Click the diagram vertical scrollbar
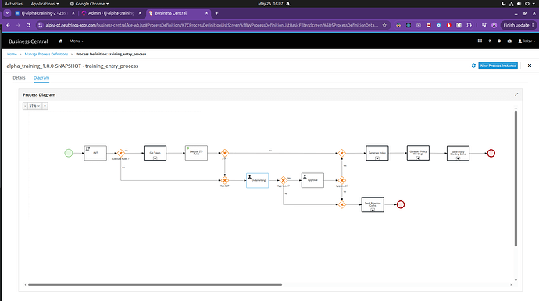539x301 pixels. click(x=516, y=179)
